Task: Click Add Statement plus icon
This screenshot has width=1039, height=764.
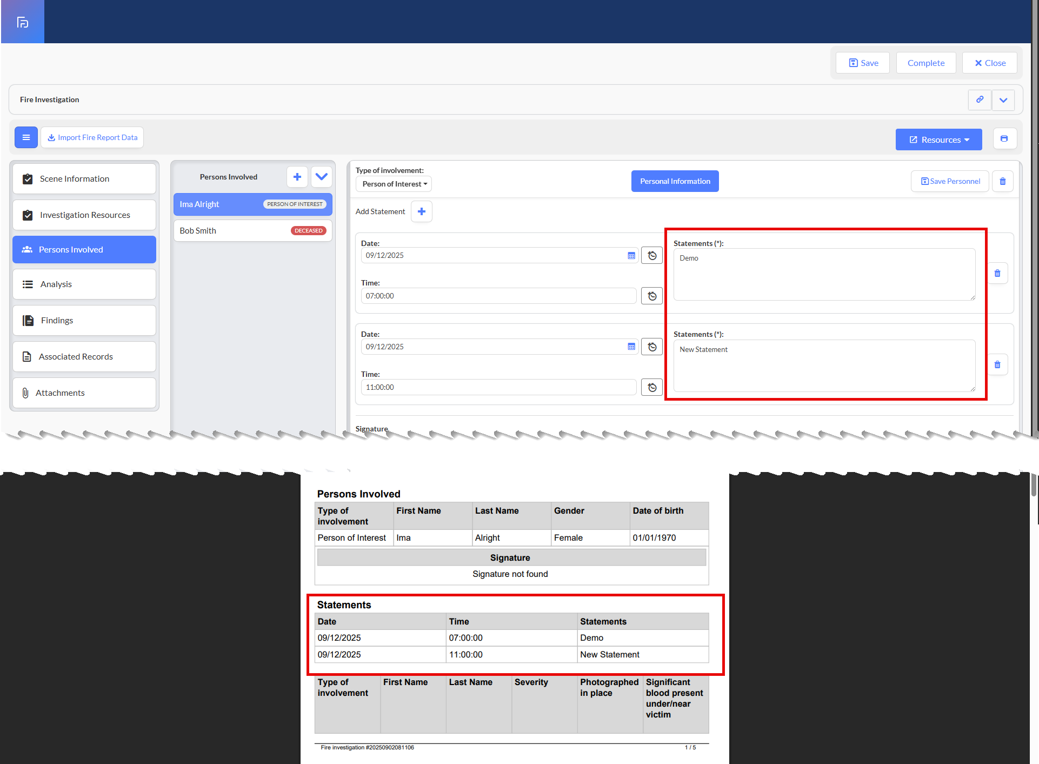Action: pyautogui.click(x=422, y=211)
